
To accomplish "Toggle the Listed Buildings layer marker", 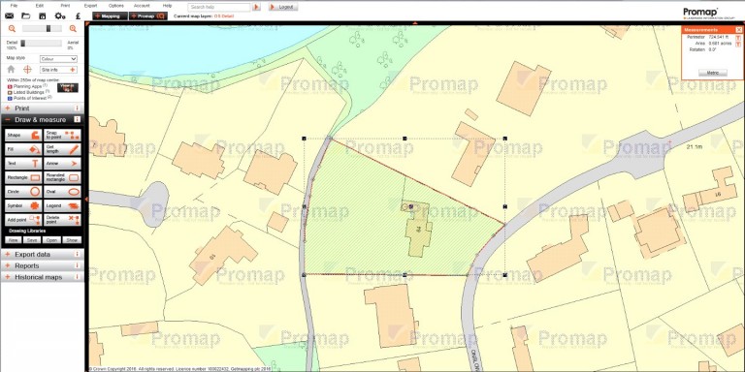I will pos(10,93).
